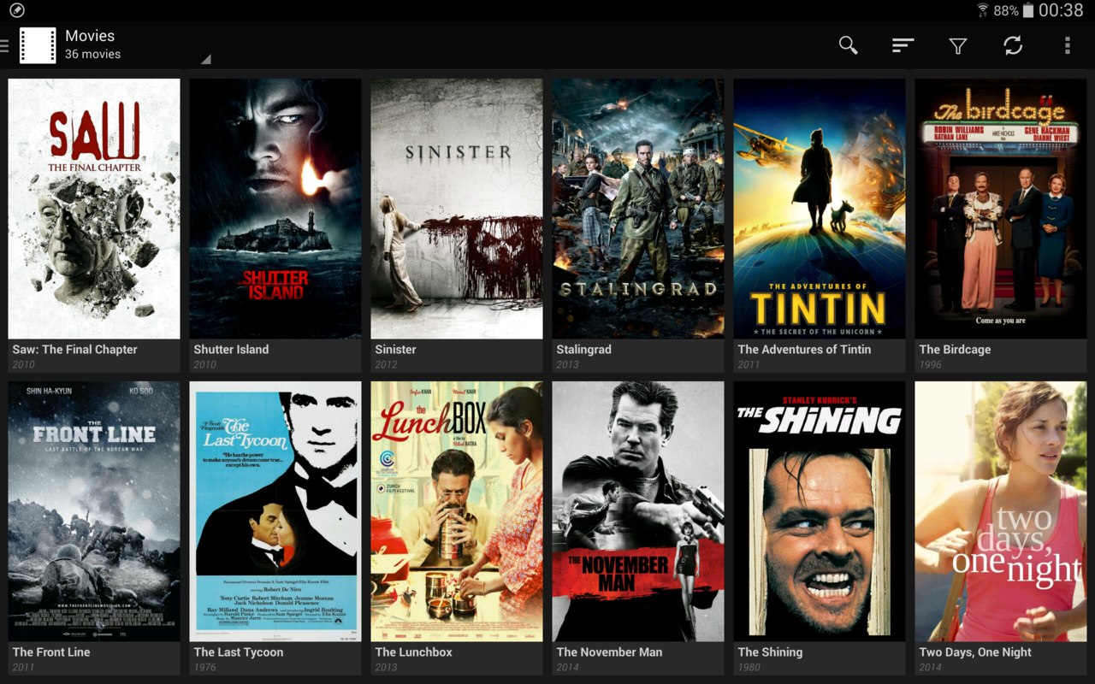The height and width of the screenshot is (684, 1095).
Task: Tap the year 1976 under The Last Tycoon
Action: pyautogui.click(x=204, y=667)
